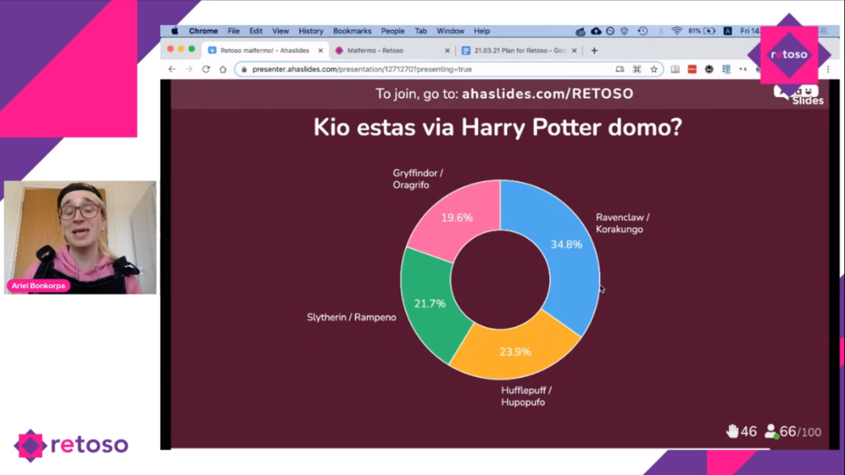Switch to 21.03.21 Plan for Retoso tab
This screenshot has height=475, width=845.
(519, 51)
